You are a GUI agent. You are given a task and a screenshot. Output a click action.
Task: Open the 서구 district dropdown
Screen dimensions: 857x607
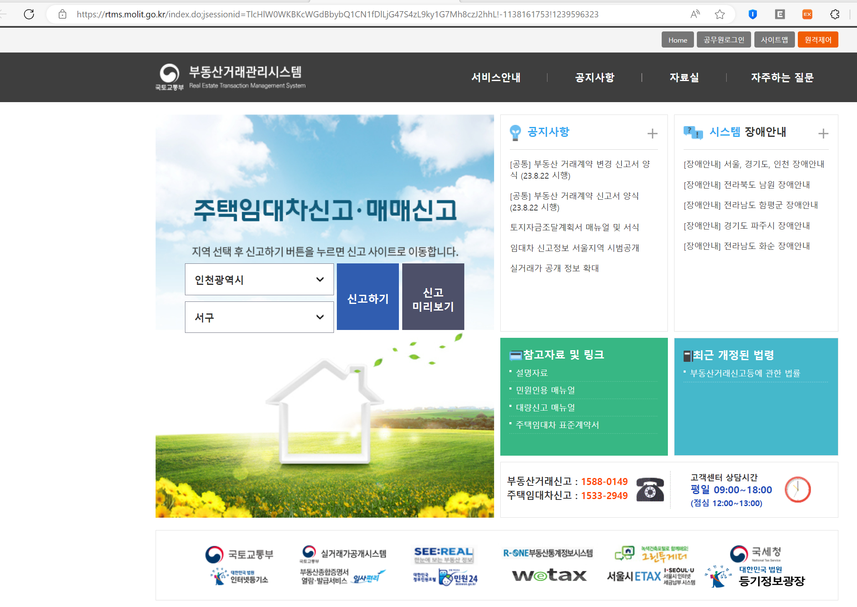pyautogui.click(x=259, y=317)
